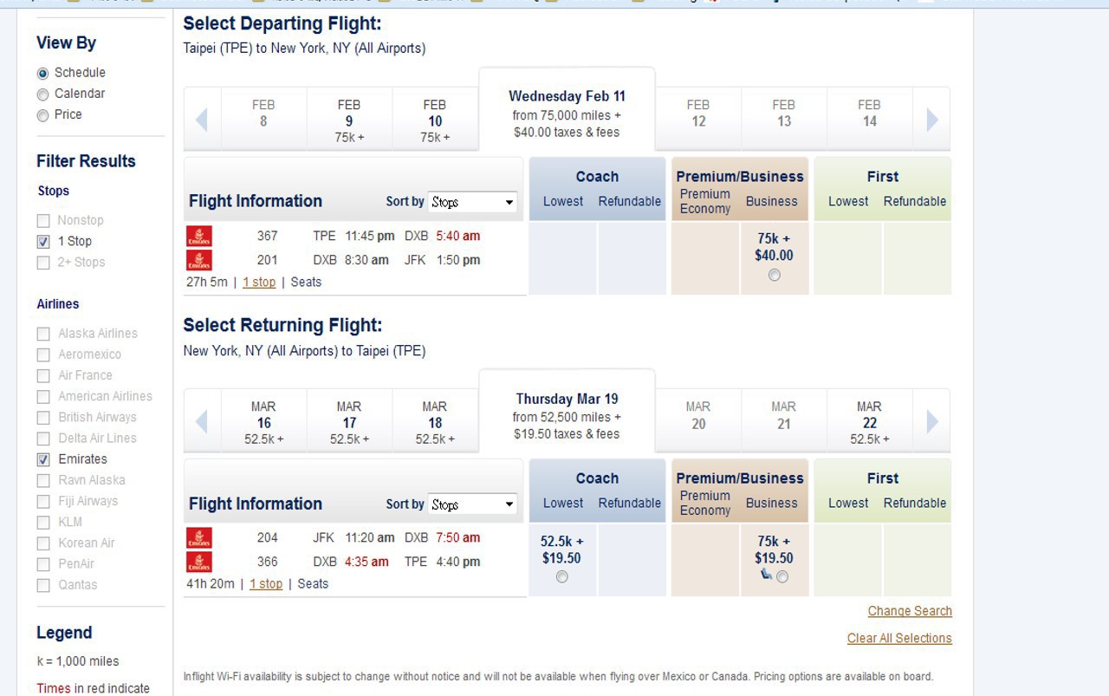Select Price view radio button

click(x=42, y=114)
